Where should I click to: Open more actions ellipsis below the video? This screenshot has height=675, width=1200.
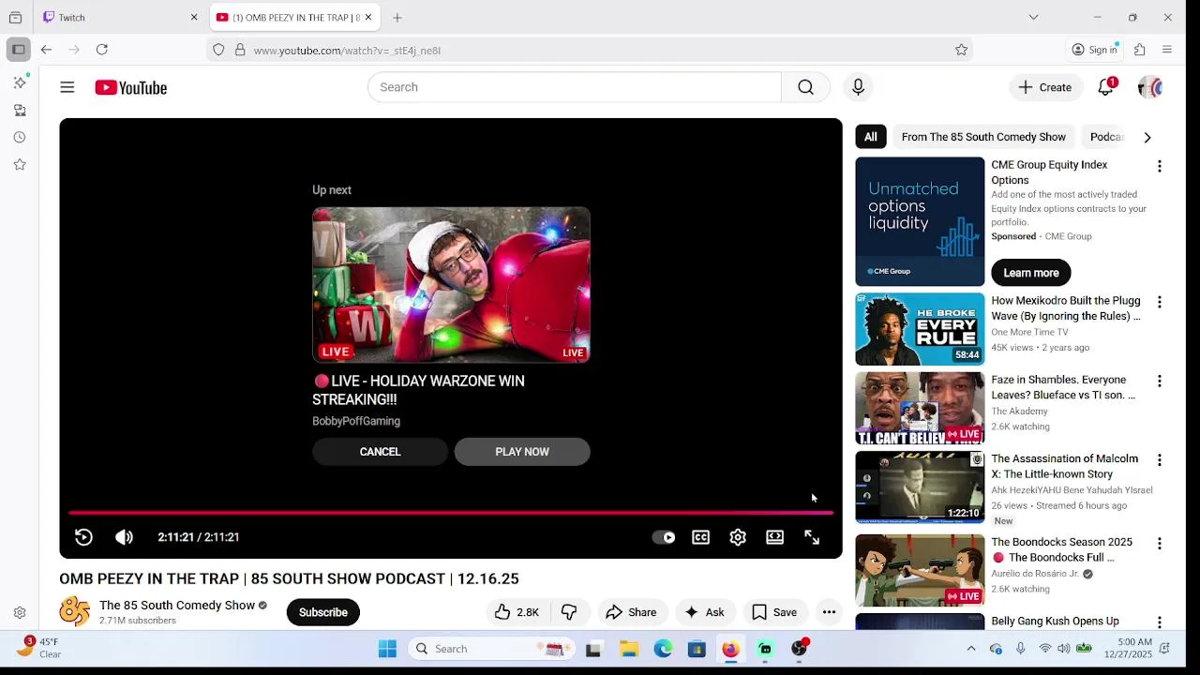(829, 612)
